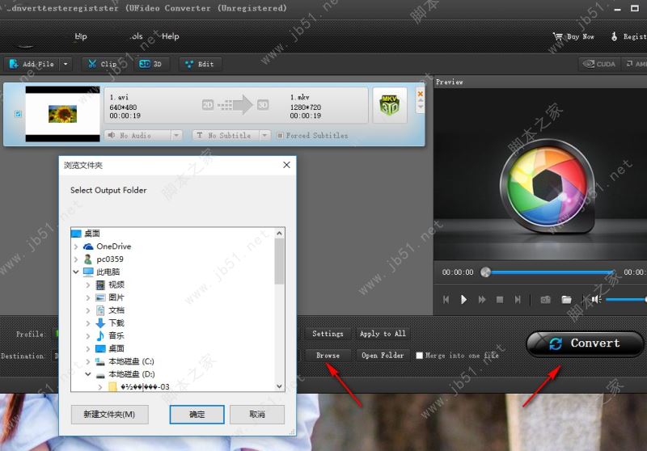The width and height of the screenshot is (647, 451).
Task: Start conversion with Convert button
Action: (584, 344)
